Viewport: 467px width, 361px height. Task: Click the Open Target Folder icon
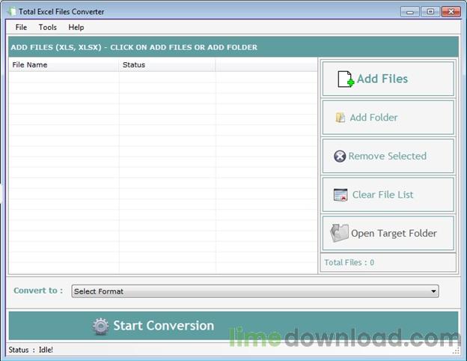(x=339, y=233)
